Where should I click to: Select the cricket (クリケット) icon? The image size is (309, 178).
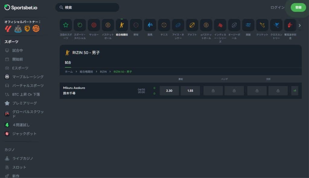(262, 25)
